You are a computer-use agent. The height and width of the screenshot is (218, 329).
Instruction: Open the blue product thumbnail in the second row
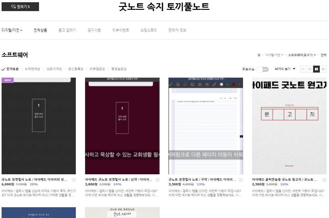pos(39,213)
